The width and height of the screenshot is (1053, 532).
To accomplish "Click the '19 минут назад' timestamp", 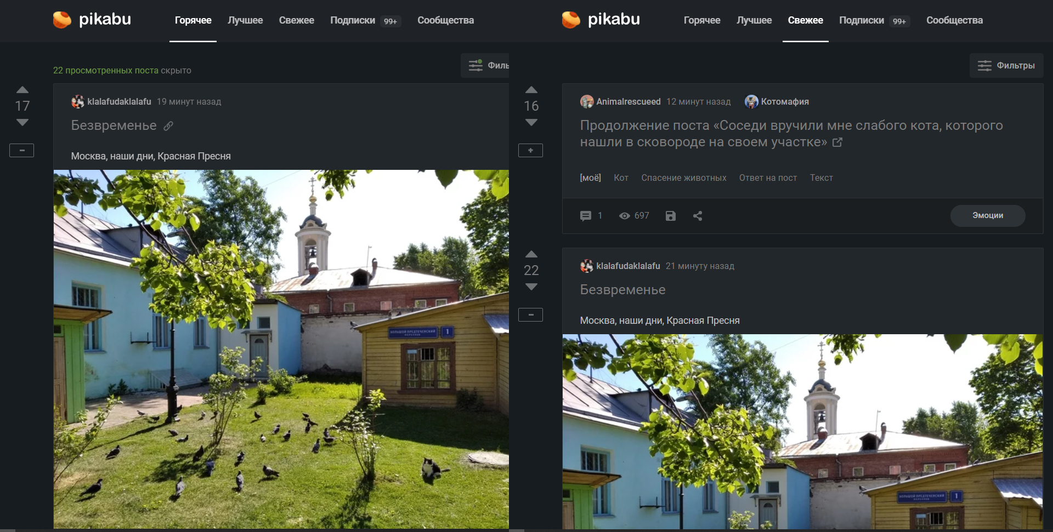I will (189, 102).
